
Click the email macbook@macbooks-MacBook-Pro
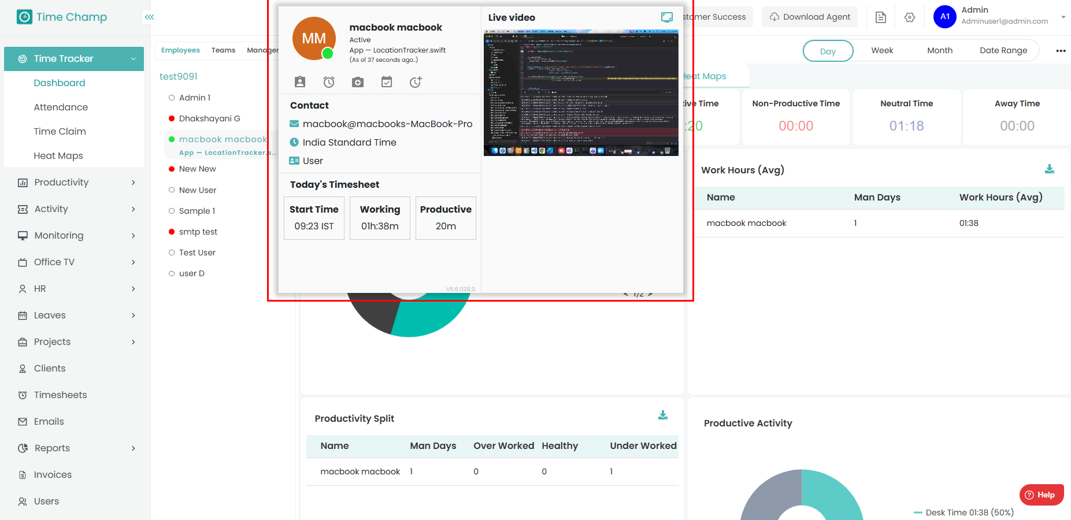(387, 124)
